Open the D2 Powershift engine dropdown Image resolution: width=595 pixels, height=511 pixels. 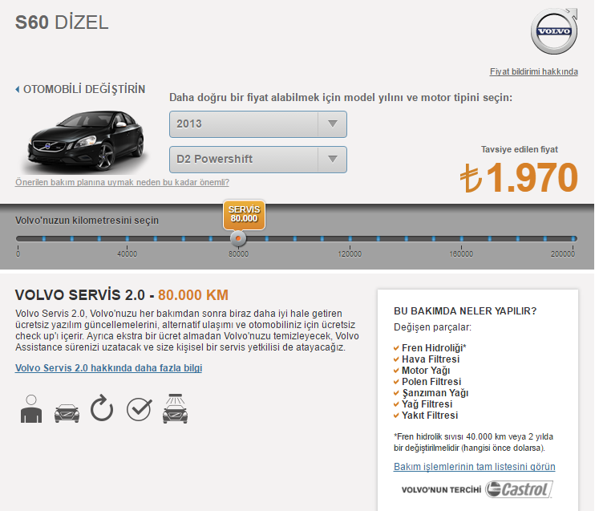pos(258,160)
